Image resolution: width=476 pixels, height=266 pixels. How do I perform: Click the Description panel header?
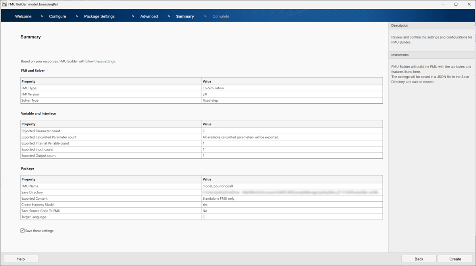tap(400, 25)
